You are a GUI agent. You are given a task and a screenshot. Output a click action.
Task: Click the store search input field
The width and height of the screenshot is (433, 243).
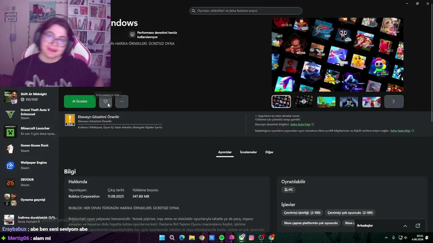click(246, 11)
